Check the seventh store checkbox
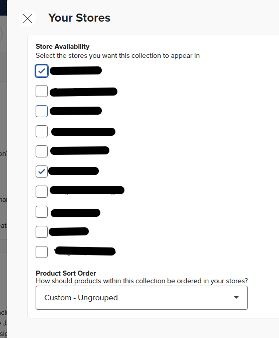This screenshot has width=279, height=338. [42, 192]
